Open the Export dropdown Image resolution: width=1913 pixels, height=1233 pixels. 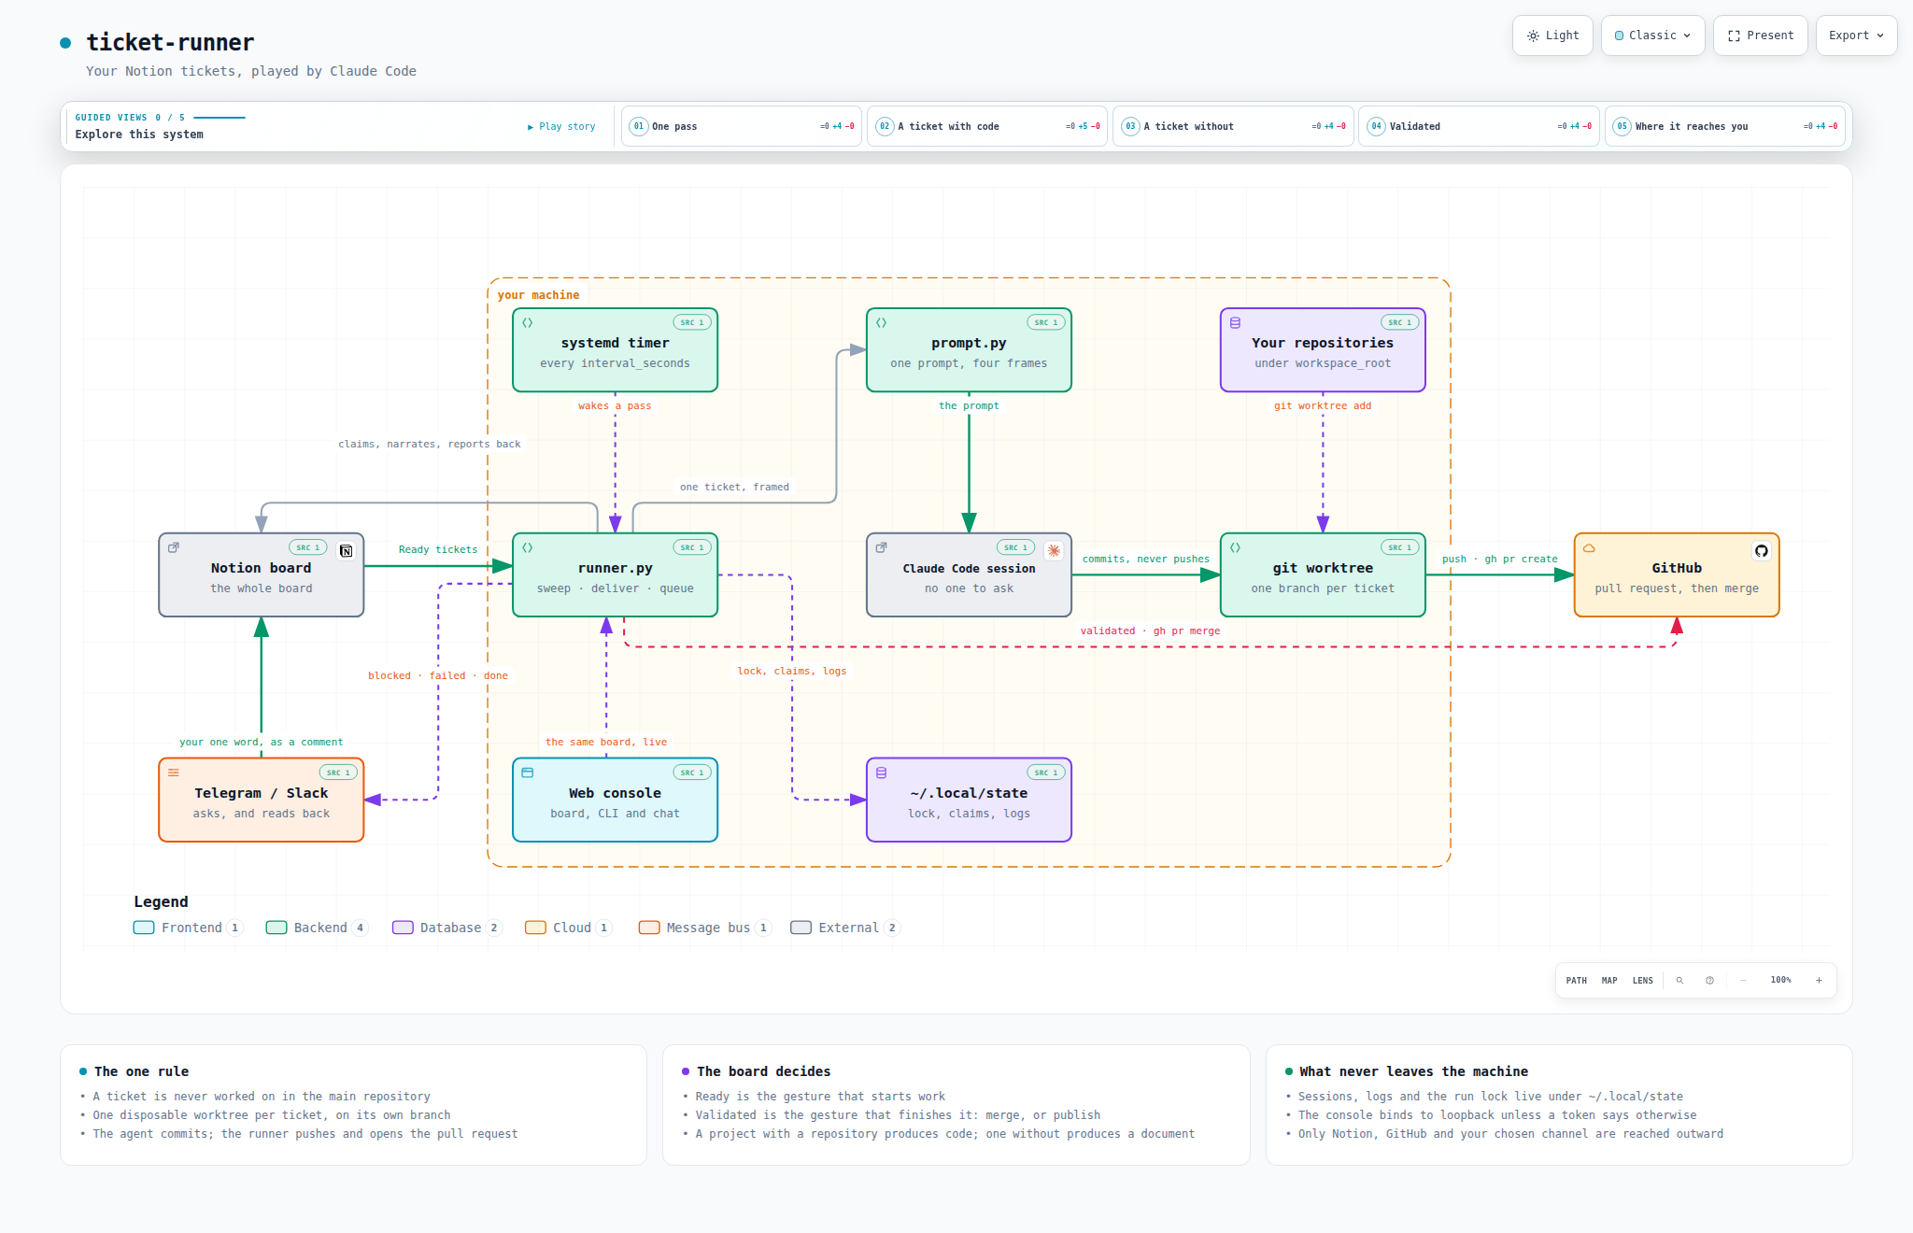click(1857, 35)
